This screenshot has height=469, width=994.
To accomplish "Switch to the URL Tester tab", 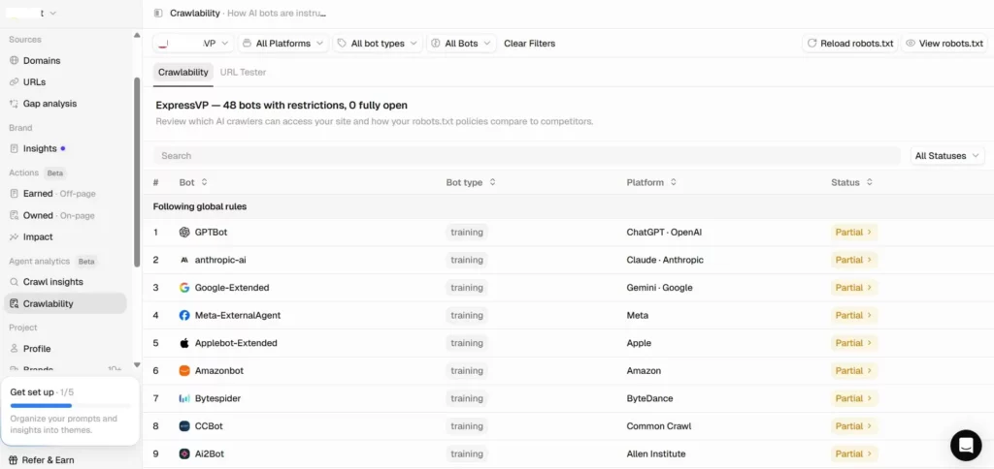I will pos(243,72).
